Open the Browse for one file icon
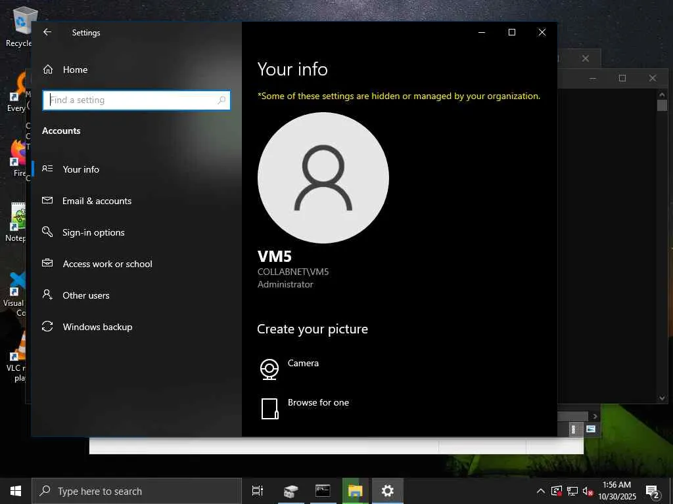 [270, 408]
